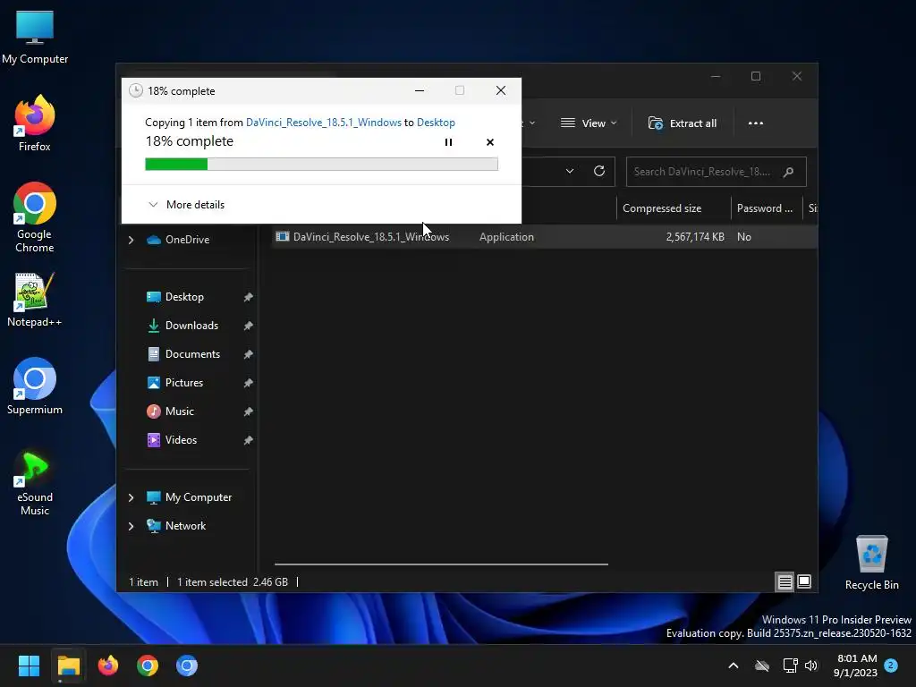Refresh the File Explorer folder view
The height and width of the screenshot is (687, 916).
click(x=598, y=171)
